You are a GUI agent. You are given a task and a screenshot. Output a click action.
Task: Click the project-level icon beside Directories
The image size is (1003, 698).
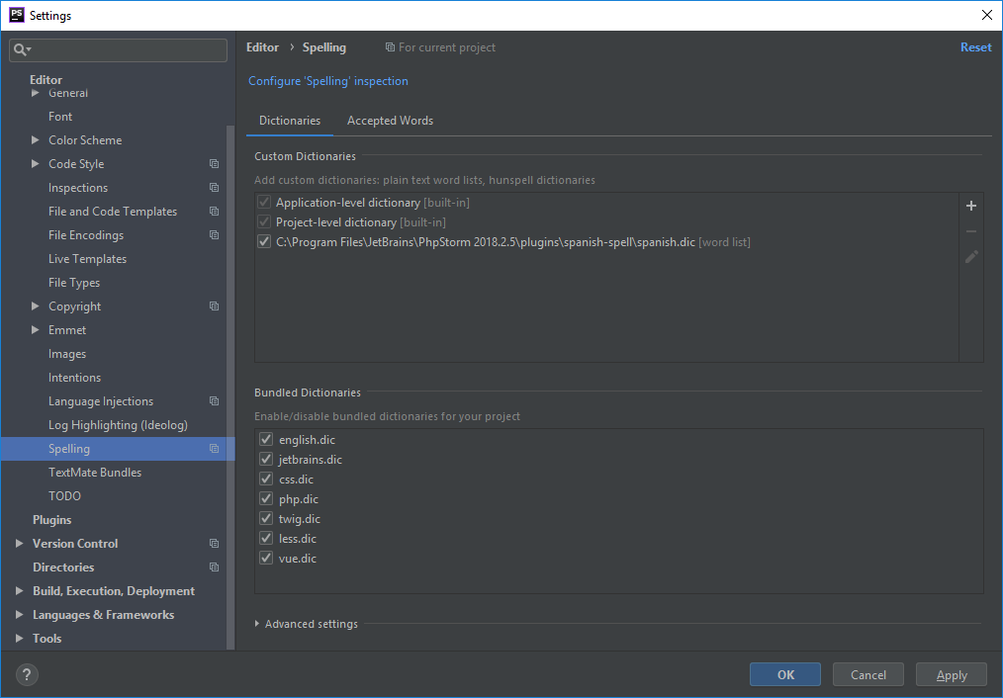coord(215,567)
